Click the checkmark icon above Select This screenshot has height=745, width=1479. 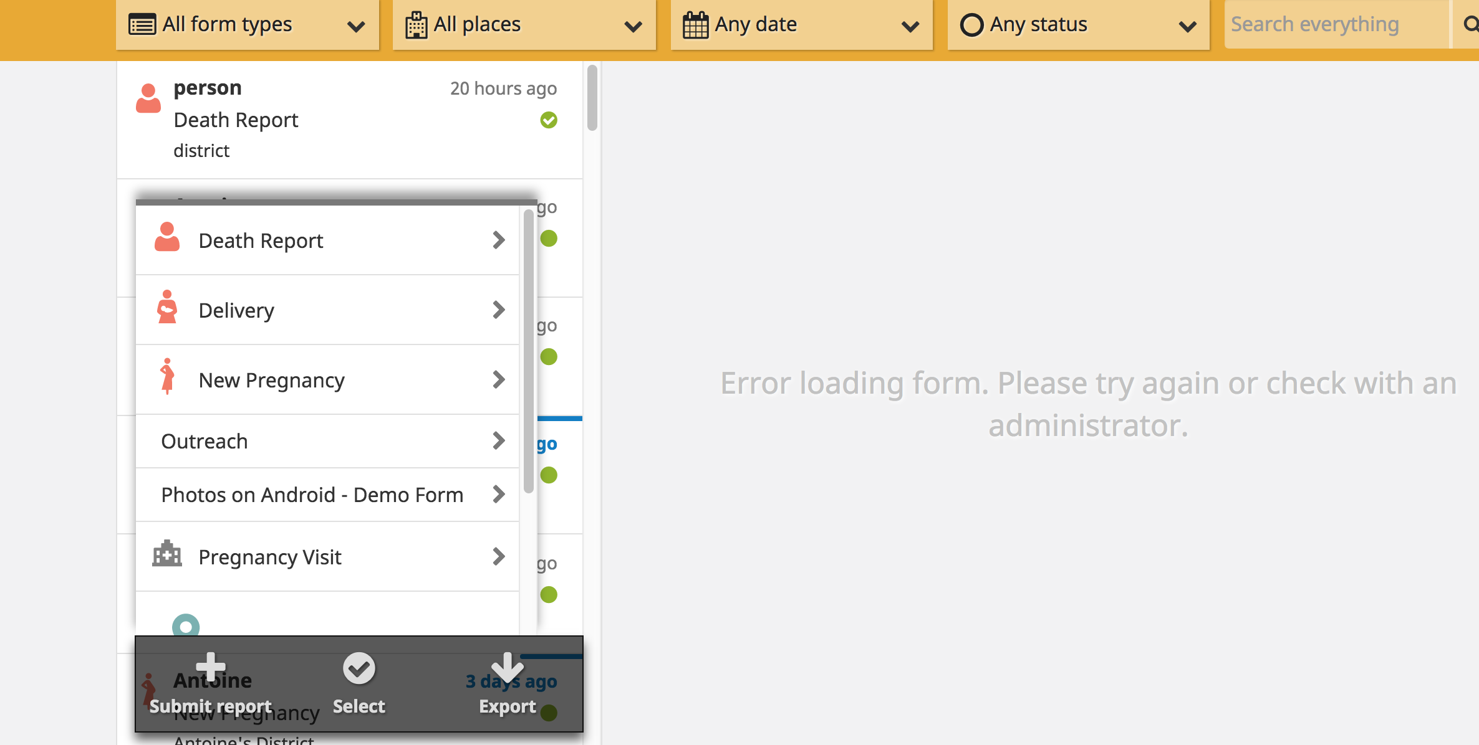point(359,668)
